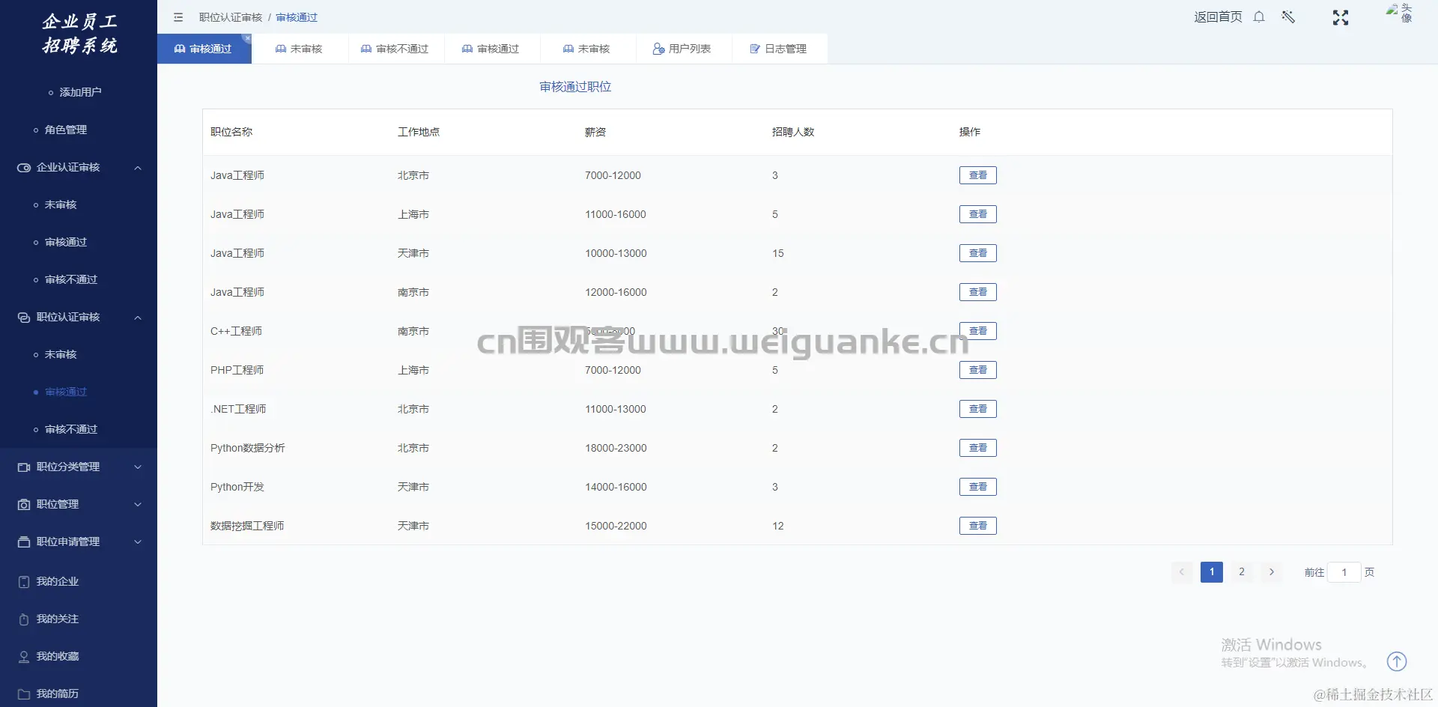The image size is (1438, 707).
Task: Click the 企业认证审核 sidebar icon
Action: point(24,168)
